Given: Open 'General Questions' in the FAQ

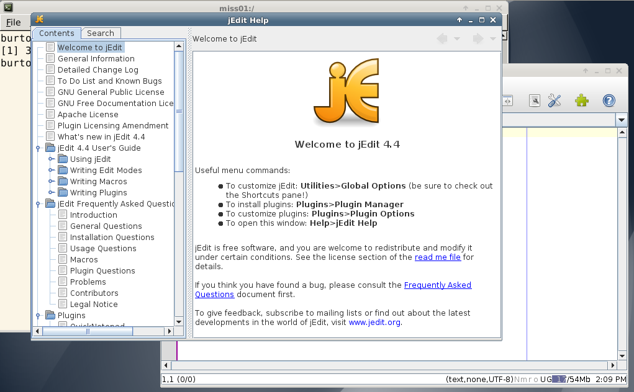Looking at the screenshot, I should 106,226.
